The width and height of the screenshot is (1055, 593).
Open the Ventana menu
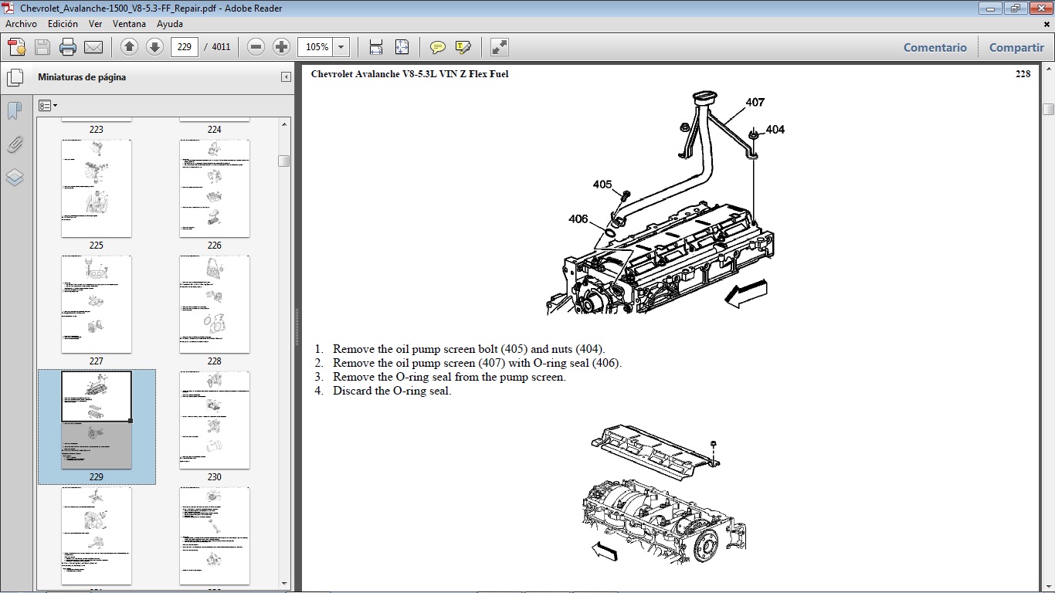tap(129, 24)
